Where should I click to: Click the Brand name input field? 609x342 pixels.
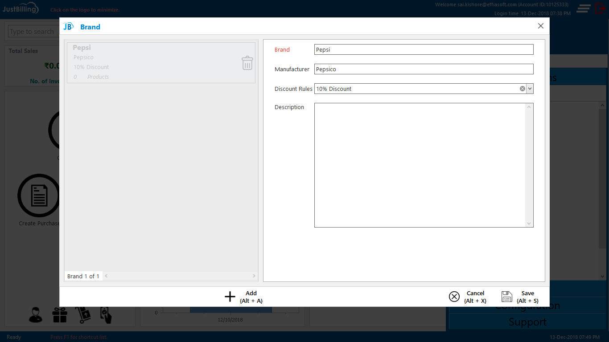pos(424,49)
